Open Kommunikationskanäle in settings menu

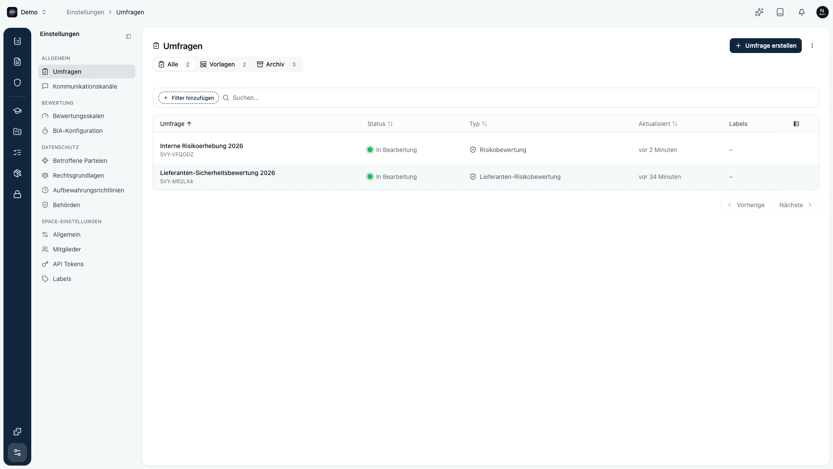coord(87,86)
